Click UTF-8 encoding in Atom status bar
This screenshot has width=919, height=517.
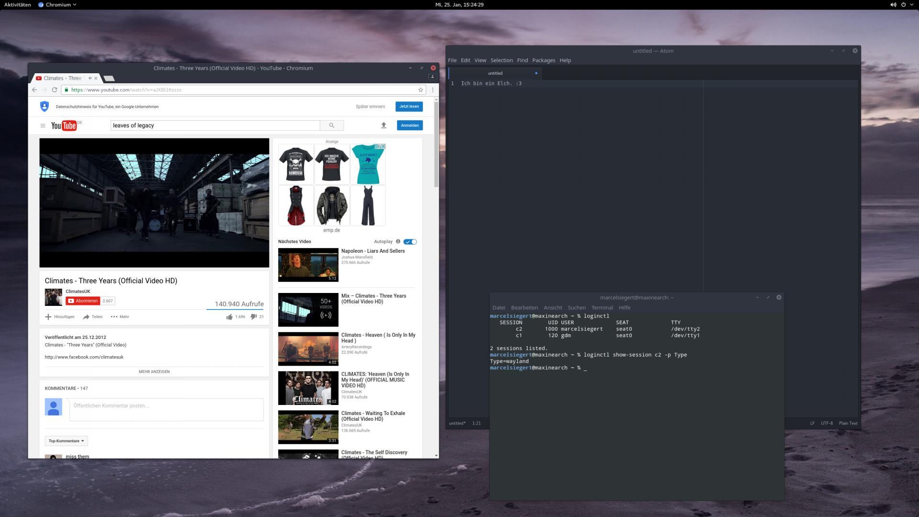(827, 423)
